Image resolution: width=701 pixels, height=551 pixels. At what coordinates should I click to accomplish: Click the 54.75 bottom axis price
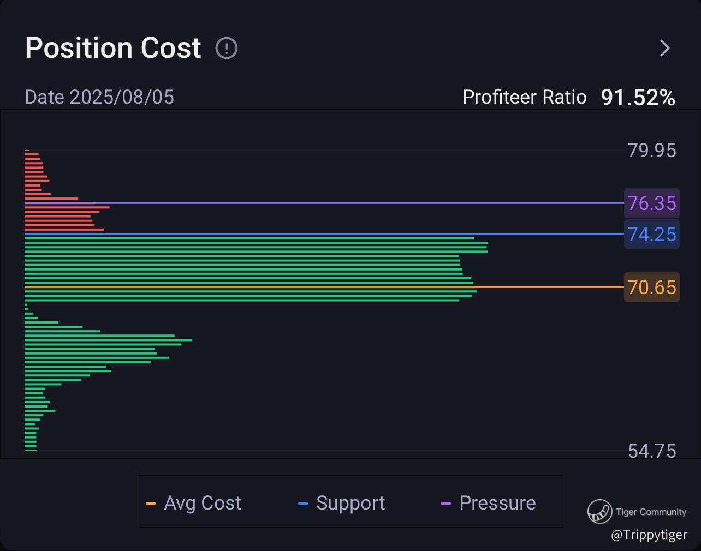[652, 451]
